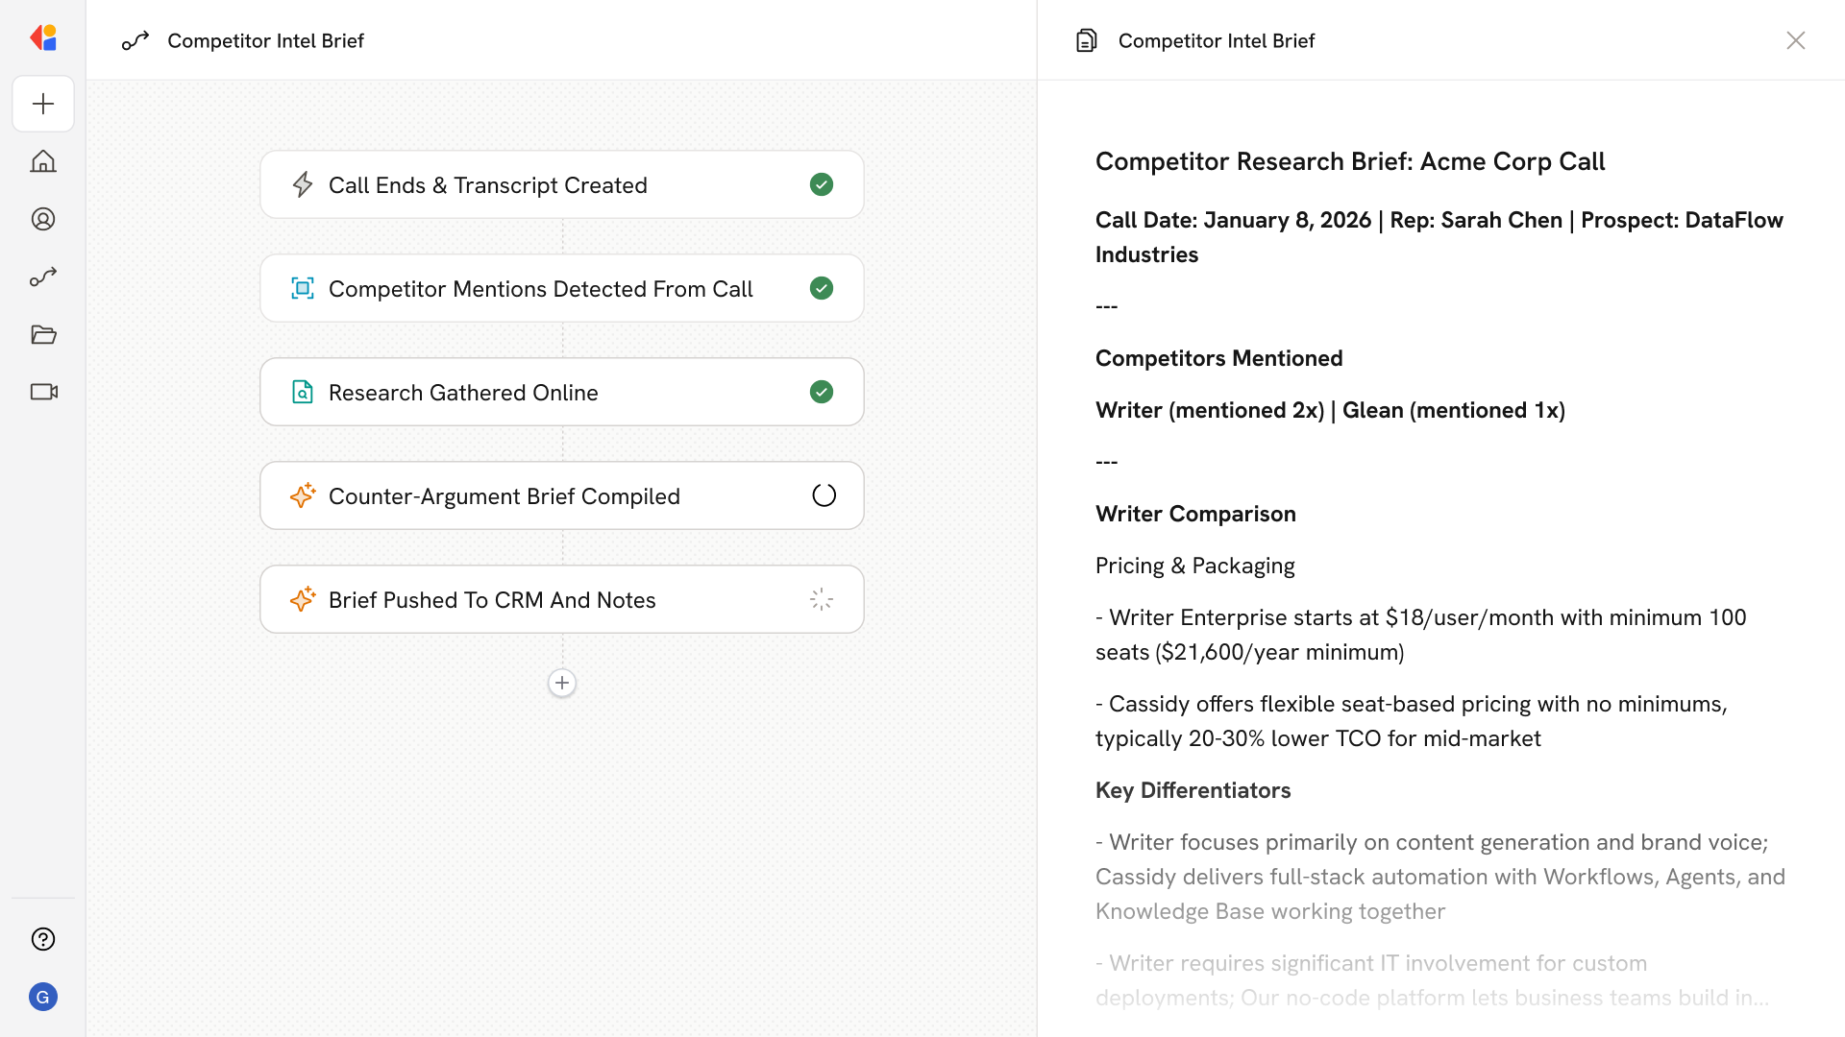Viewport: 1845px width, 1037px height.
Task: Click the document icon in the brief panel header
Action: [x=1086, y=40]
